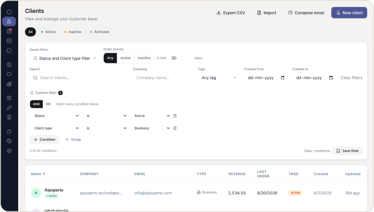Select the Clients icon in sidebar
The width and height of the screenshot is (374, 212).
(9, 21)
